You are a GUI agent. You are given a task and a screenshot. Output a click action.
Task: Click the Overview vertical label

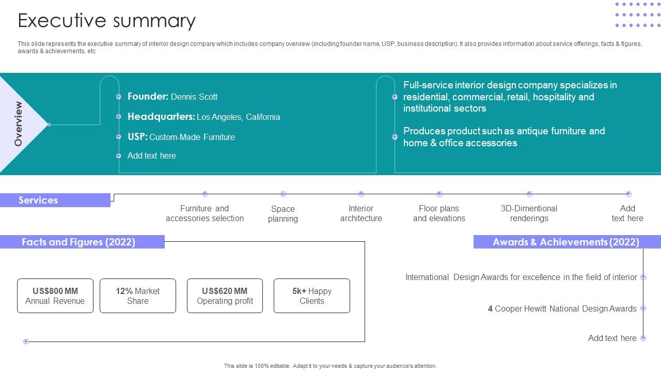tap(19, 123)
